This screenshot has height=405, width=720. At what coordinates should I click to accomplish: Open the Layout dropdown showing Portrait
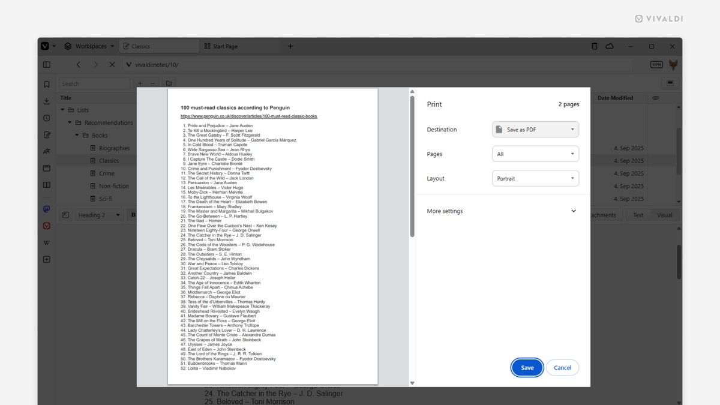click(535, 178)
